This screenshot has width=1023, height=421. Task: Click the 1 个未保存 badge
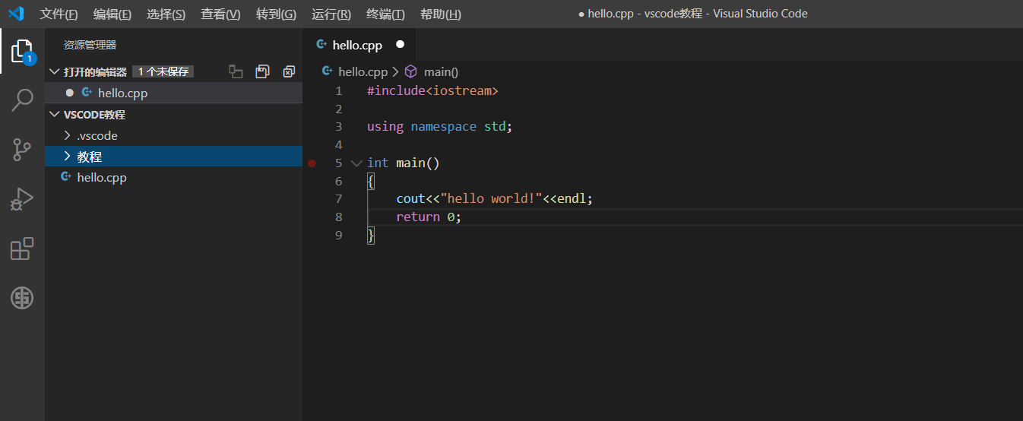click(163, 71)
